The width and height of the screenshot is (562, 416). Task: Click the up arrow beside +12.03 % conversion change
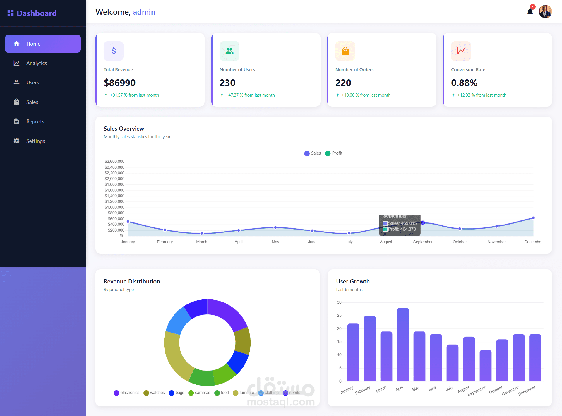click(x=453, y=95)
